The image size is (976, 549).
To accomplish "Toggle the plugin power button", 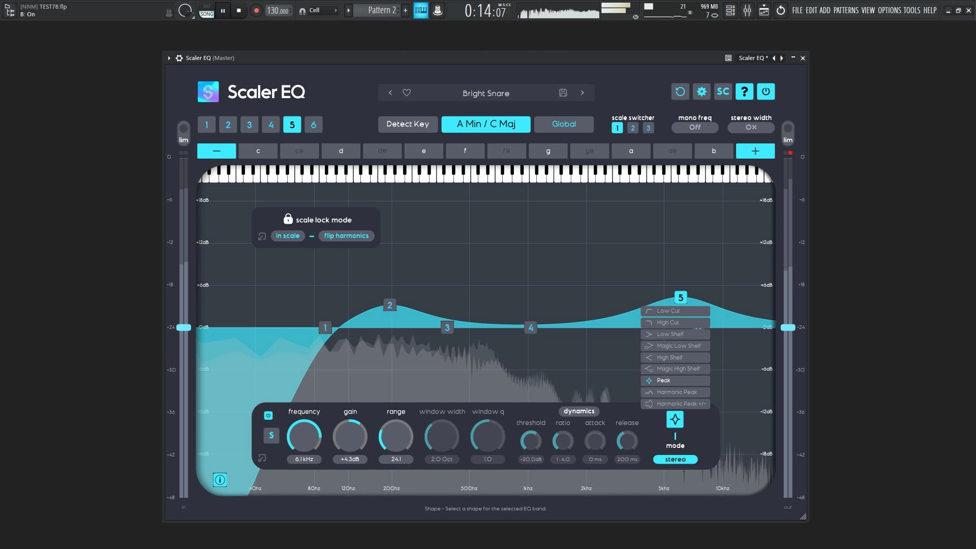I will pyautogui.click(x=766, y=91).
